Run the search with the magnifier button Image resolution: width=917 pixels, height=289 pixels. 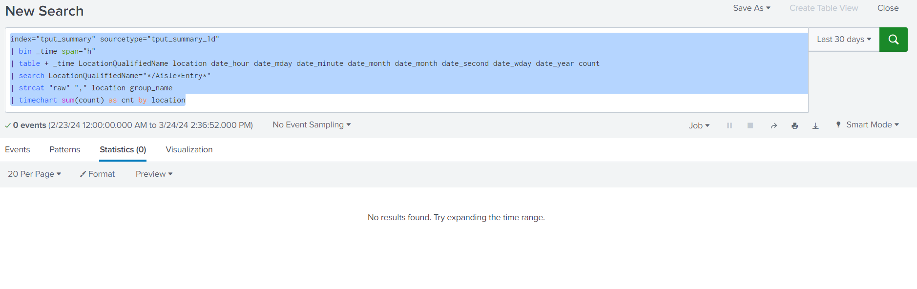click(x=893, y=40)
